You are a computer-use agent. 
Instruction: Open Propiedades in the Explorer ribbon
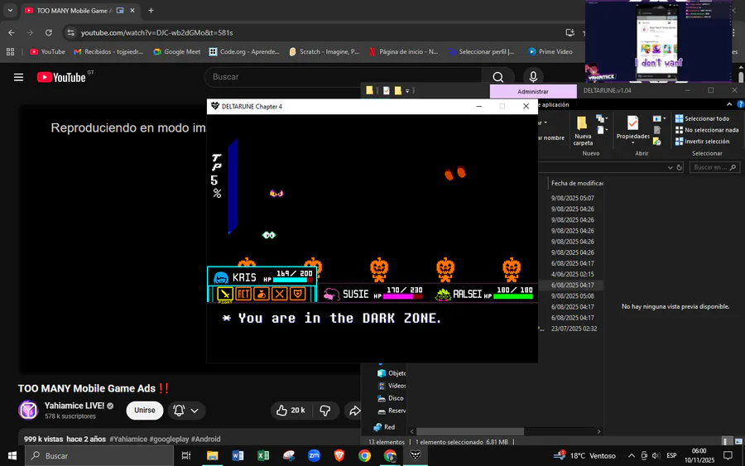pyautogui.click(x=632, y=127)
